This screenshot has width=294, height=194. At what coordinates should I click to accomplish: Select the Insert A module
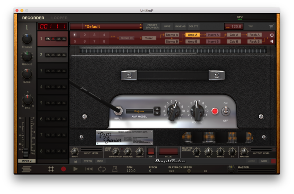213,35
